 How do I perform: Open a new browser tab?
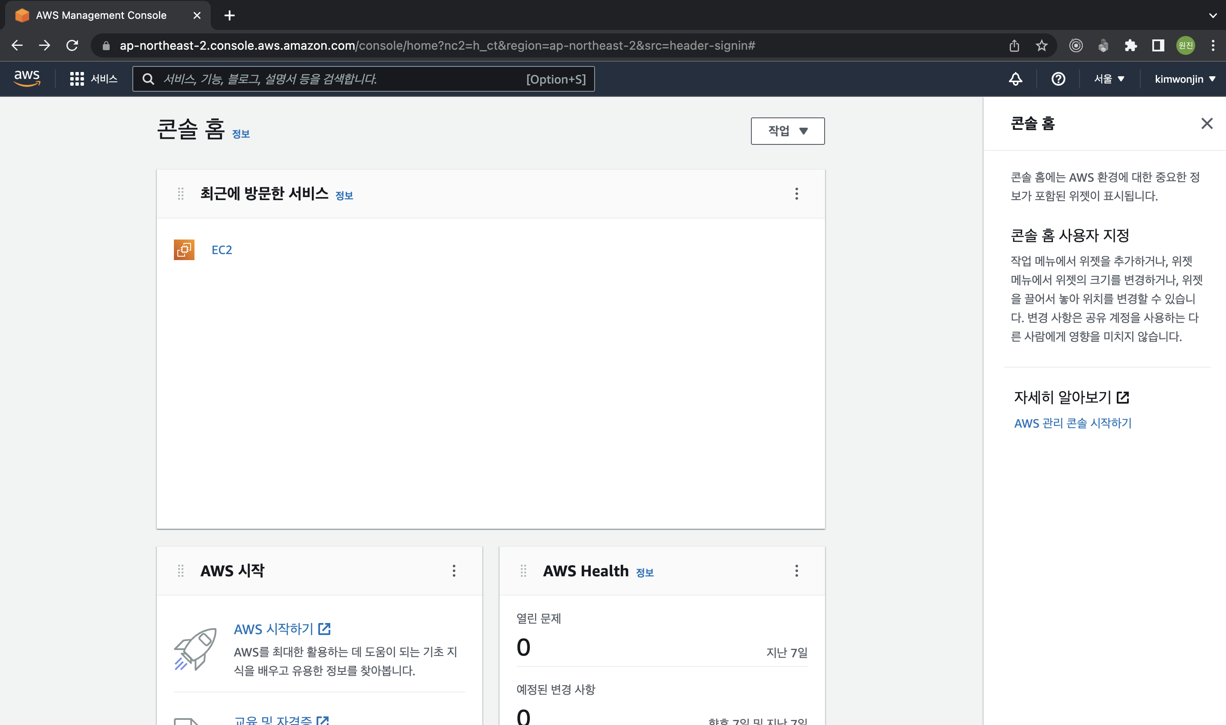pos(230,15)
